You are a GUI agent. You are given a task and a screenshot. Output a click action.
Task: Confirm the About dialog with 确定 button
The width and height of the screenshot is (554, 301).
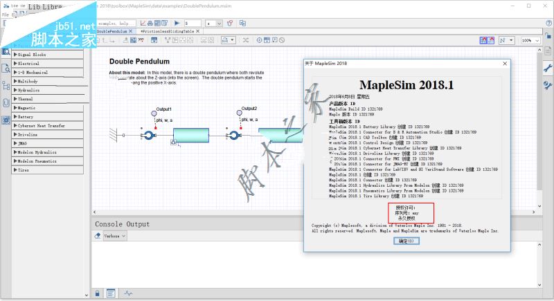406,241
